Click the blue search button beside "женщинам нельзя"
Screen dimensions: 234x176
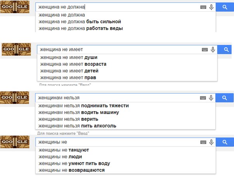(x=224, y=98)
